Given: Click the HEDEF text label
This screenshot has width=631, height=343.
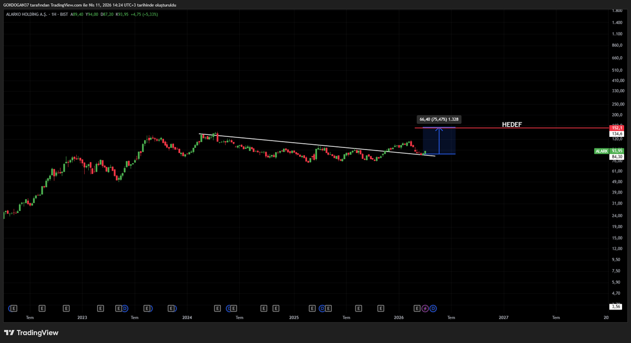Looking at the screenshot, I should (512, 124).
